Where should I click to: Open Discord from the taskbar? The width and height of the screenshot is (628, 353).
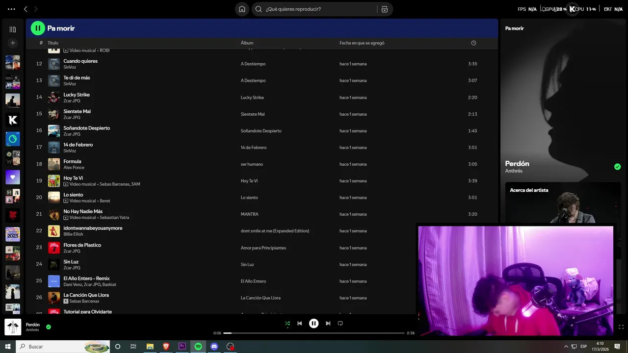214,347
